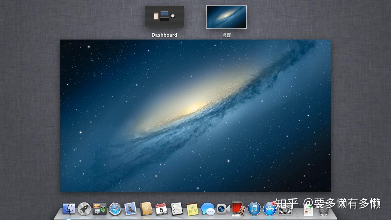
Task: Select the 桌面 desktop space thumbnail
Action: tap(226, 17)
